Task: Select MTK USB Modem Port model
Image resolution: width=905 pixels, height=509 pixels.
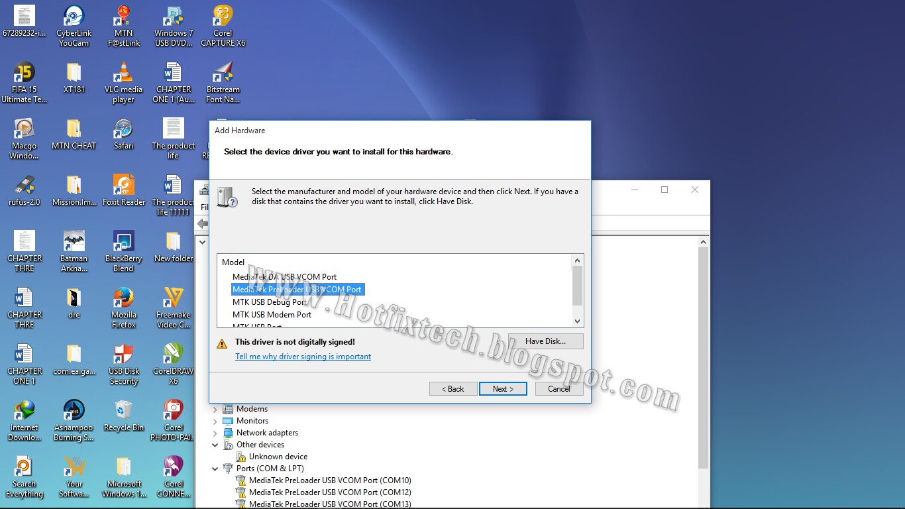Action: click(x=272, y=315)
